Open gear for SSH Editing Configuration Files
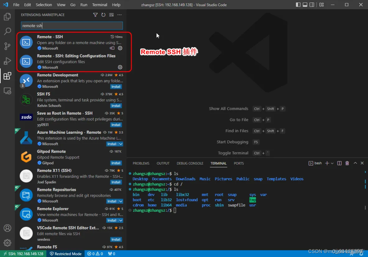The image size is (368, 257). (120, 67)
